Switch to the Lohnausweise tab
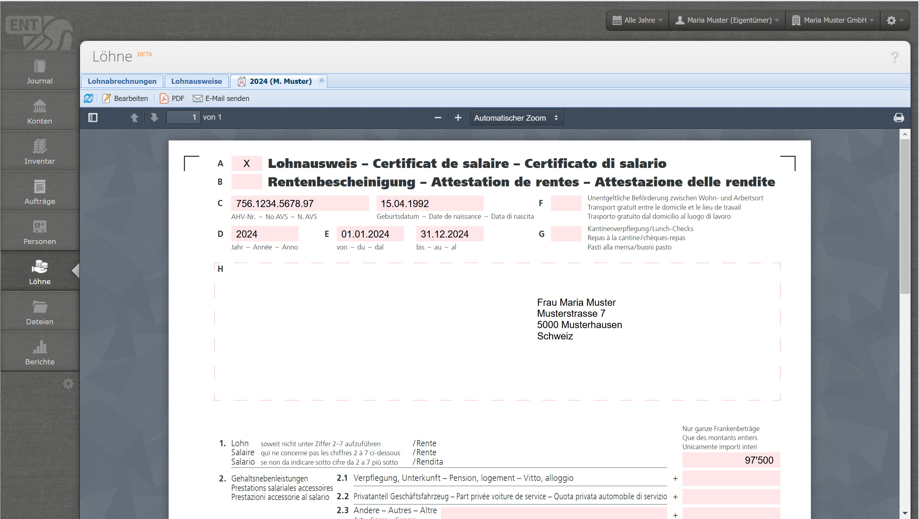Image resolution: width=919 pixels, height=519 pixels. (196, 81)
